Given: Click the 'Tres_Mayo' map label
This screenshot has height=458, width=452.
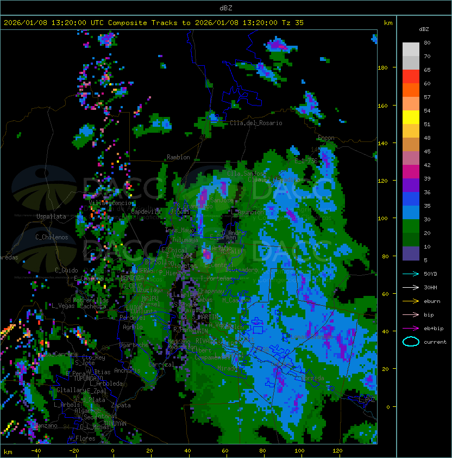Looking at the screenshot, I should [180, 230].
